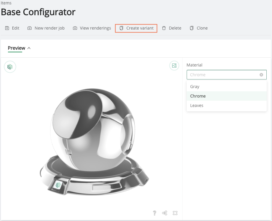The width and height of the screenshot is (272, 221).
Task: Click the camera icon beside New render job
Action: [30, 28]
